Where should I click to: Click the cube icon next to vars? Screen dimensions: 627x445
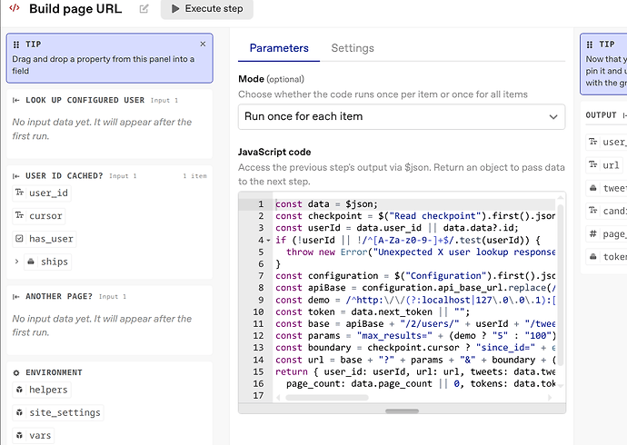tap(19, 435)
